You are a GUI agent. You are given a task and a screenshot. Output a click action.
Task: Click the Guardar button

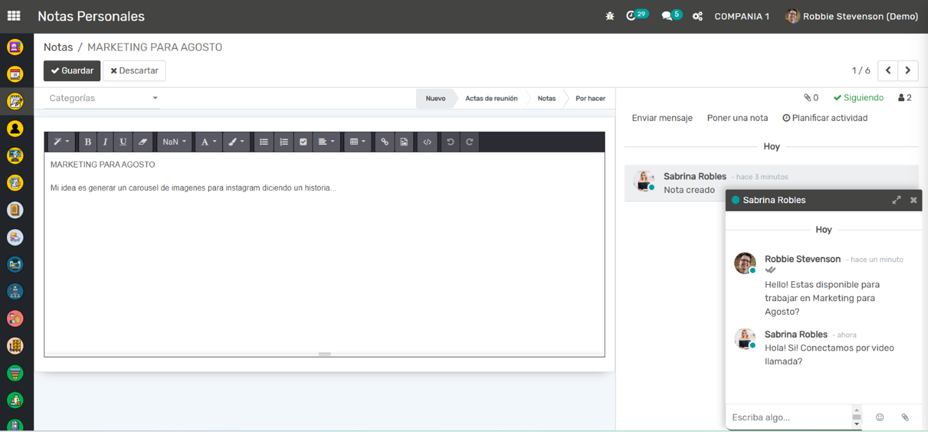pyautogui.click(x=72, y=71)
